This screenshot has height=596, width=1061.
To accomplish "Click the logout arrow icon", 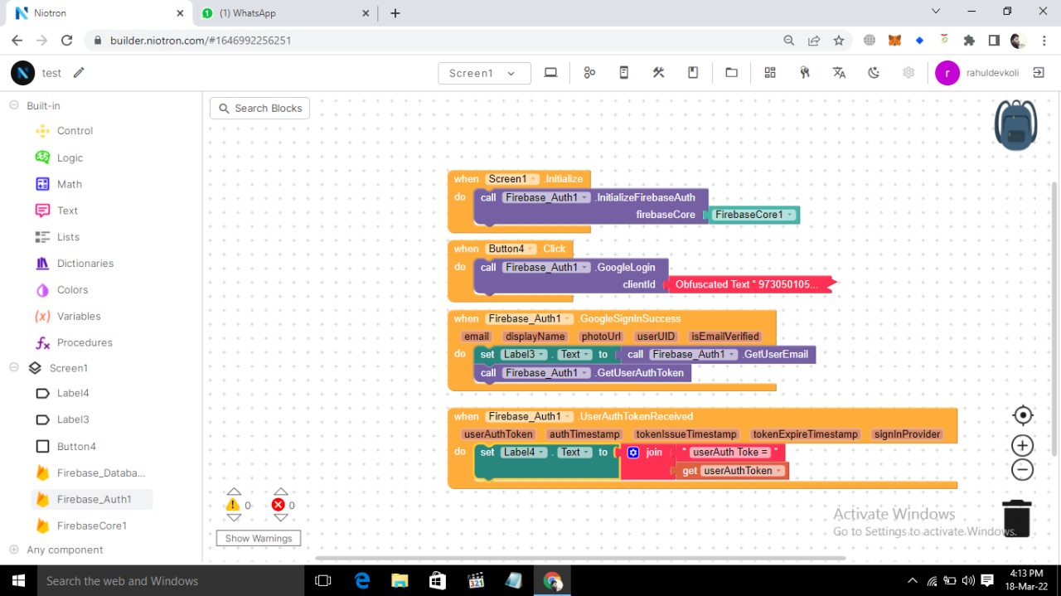I will (x=1039, y=73).
